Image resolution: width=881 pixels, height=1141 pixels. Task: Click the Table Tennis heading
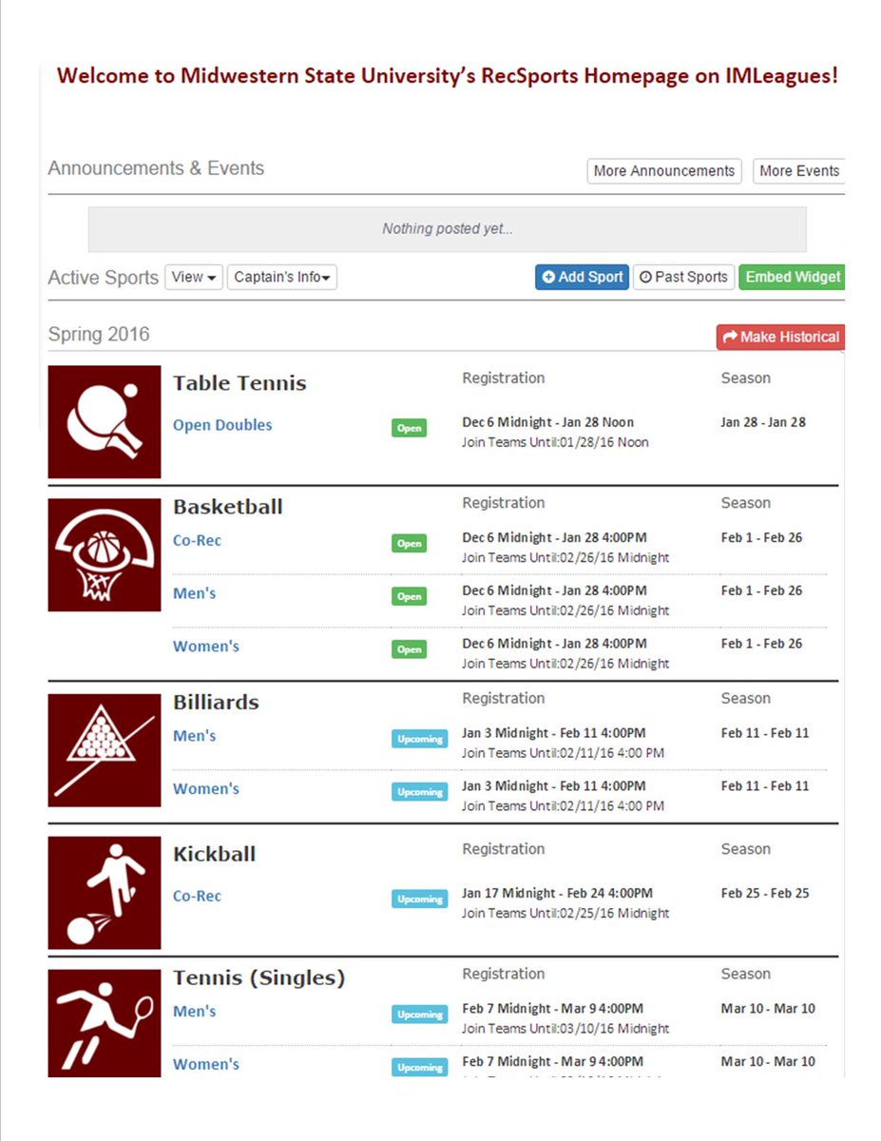pos(239,383)
